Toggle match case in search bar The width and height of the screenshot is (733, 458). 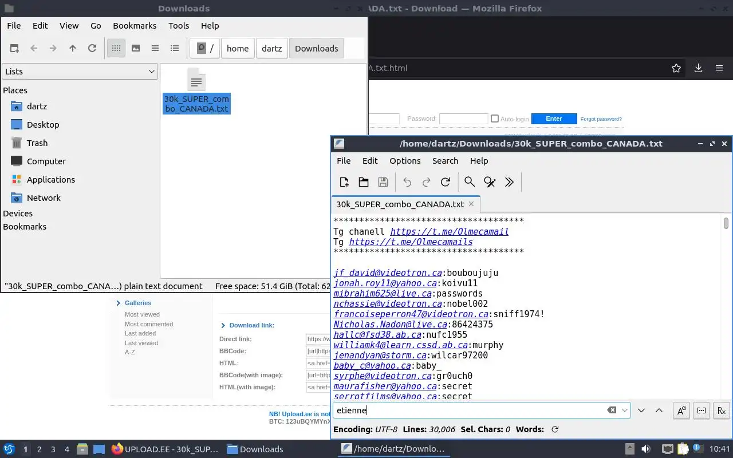(681, 410)
